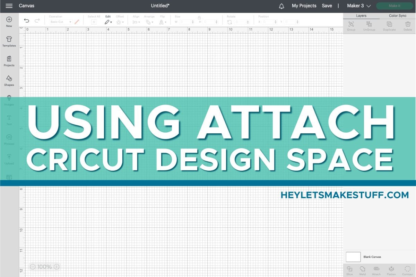Open the Arrange dropdown
416x277 pixels.
pos(149,22)
